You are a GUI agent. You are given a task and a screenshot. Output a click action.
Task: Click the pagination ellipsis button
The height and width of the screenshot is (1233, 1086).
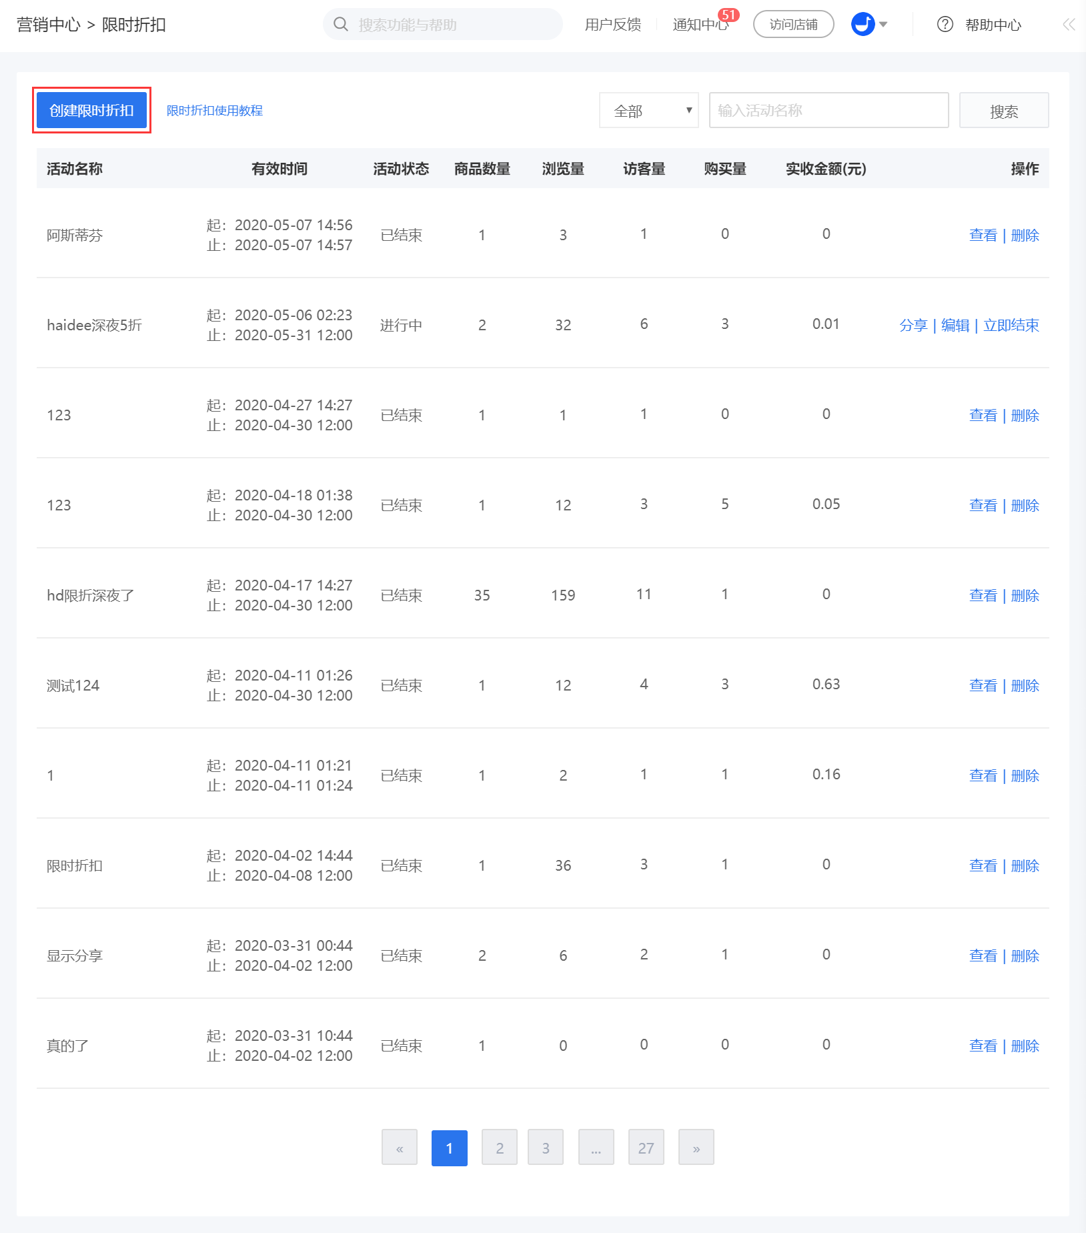pyautogui.click(x=596, y=1148)
